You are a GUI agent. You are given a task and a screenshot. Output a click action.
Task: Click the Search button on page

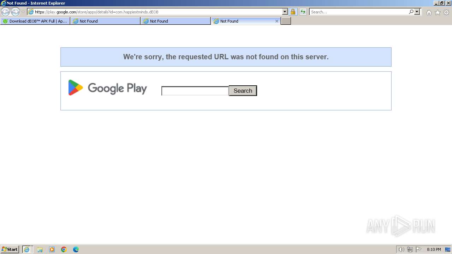(243, 91)
